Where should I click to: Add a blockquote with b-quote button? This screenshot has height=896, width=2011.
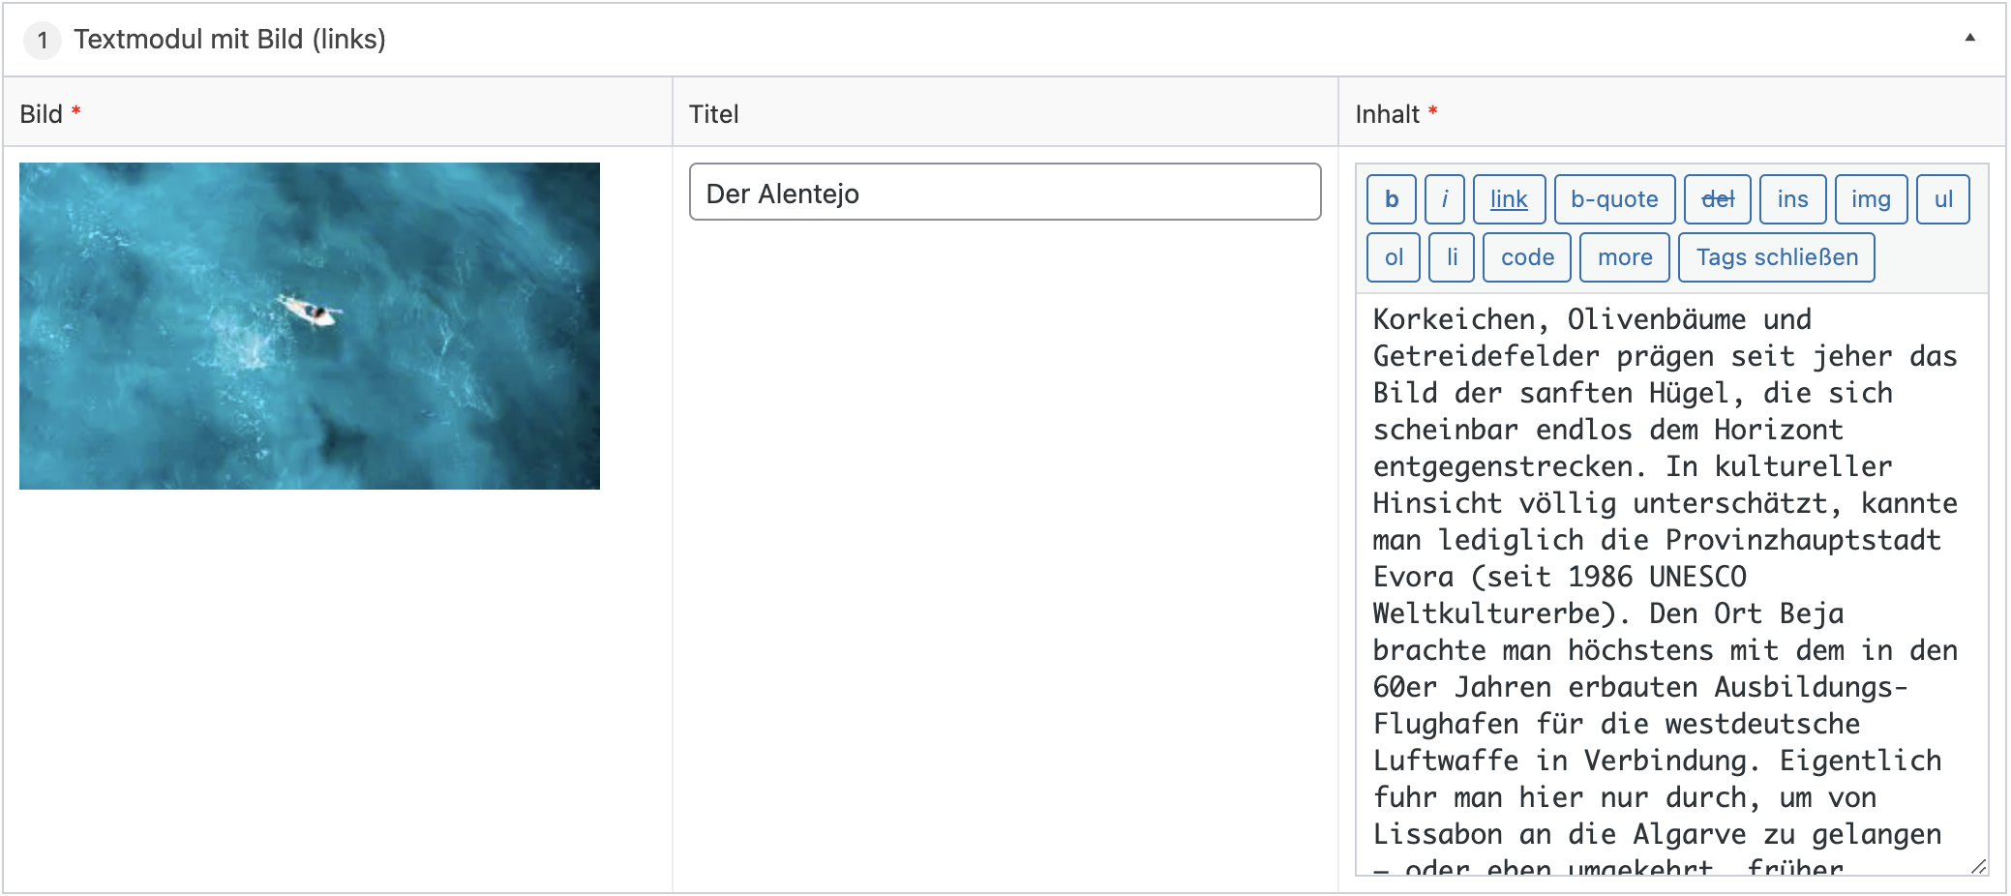coord(1613,199)
